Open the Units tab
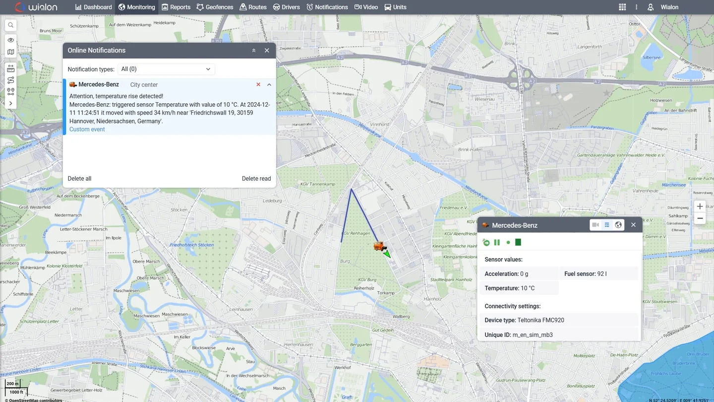Viewport: 714px width, 402px height. 395,7
